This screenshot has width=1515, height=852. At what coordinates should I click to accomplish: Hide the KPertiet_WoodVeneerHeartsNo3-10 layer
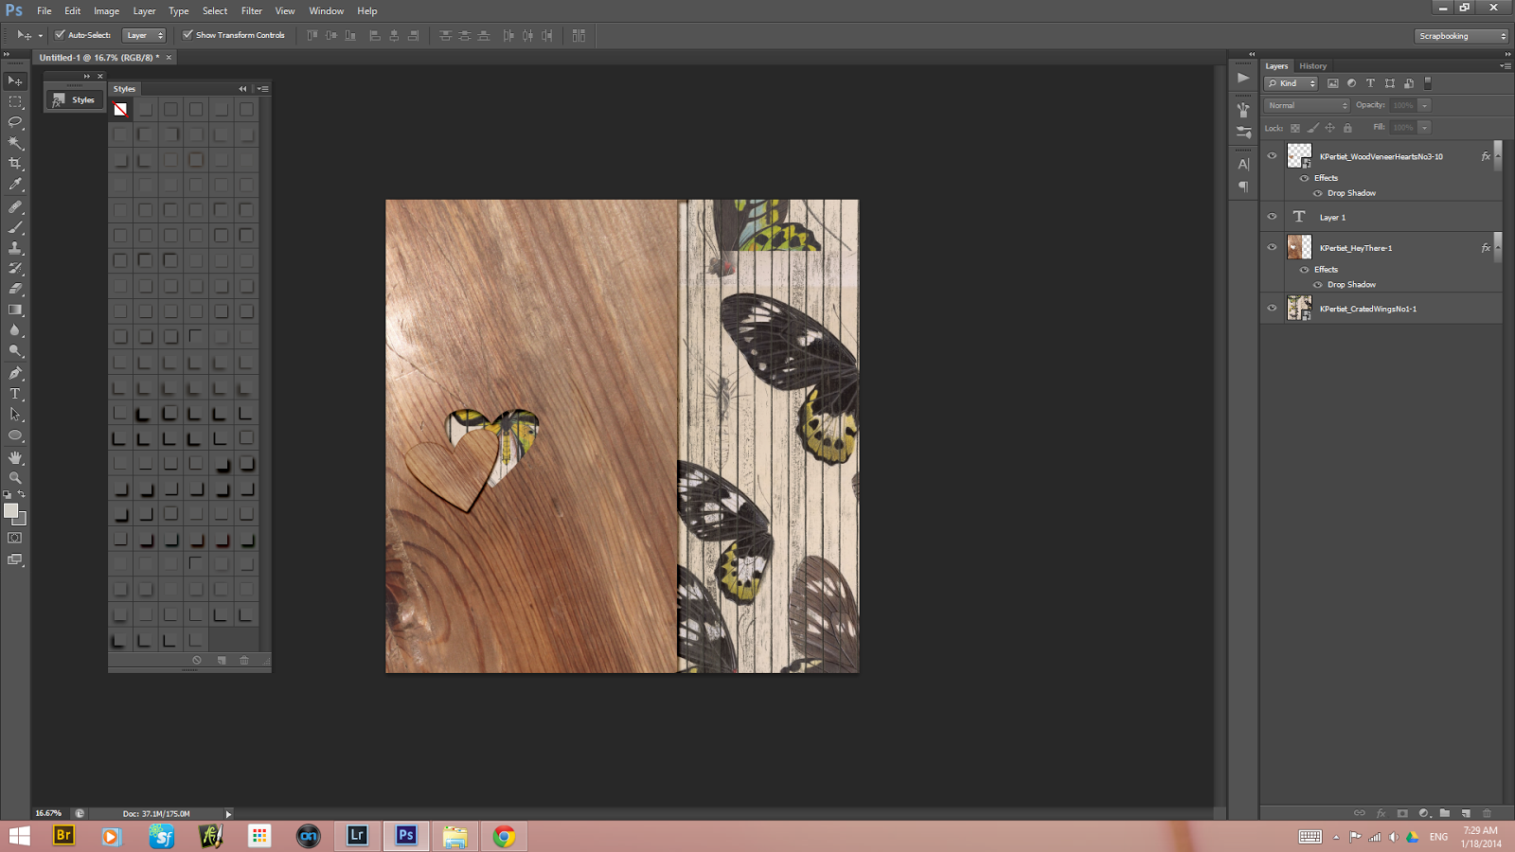[x=1272, y=156]
